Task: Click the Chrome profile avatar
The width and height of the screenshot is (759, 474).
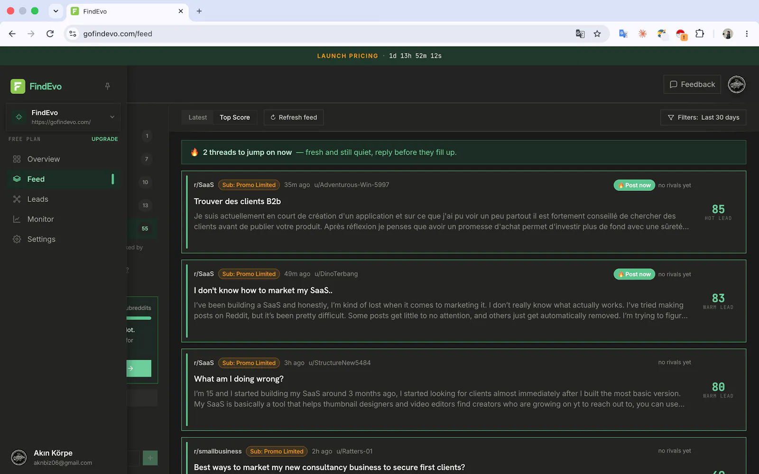Action: (728, 34)
